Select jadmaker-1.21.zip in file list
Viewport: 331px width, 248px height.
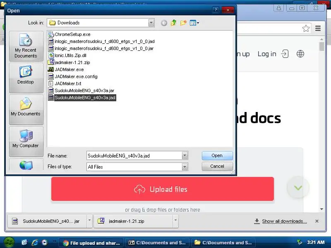coord(69,62)
